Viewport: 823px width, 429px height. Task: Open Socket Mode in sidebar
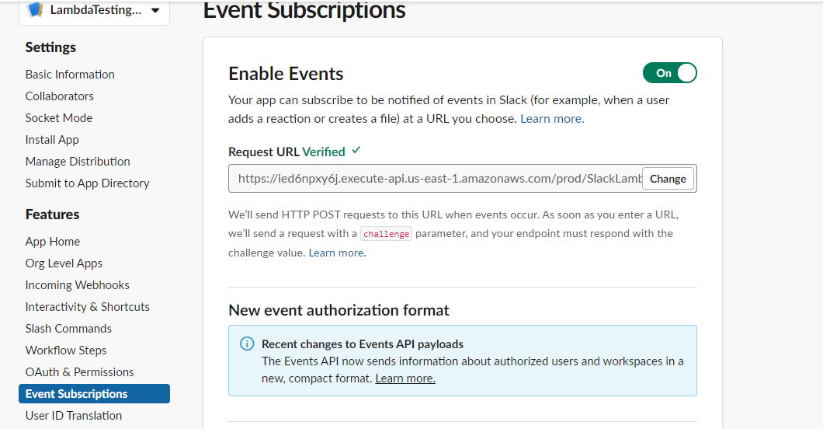click(x=58, y=118)
